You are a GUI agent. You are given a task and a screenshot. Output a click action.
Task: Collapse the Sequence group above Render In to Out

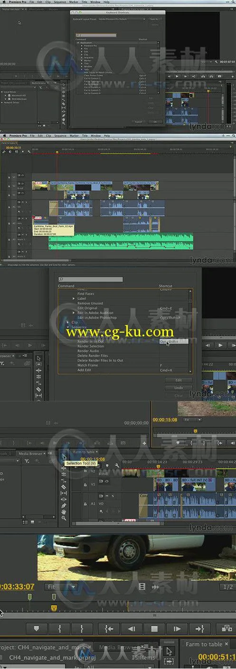pyautogui.click(x=67, y=327)
